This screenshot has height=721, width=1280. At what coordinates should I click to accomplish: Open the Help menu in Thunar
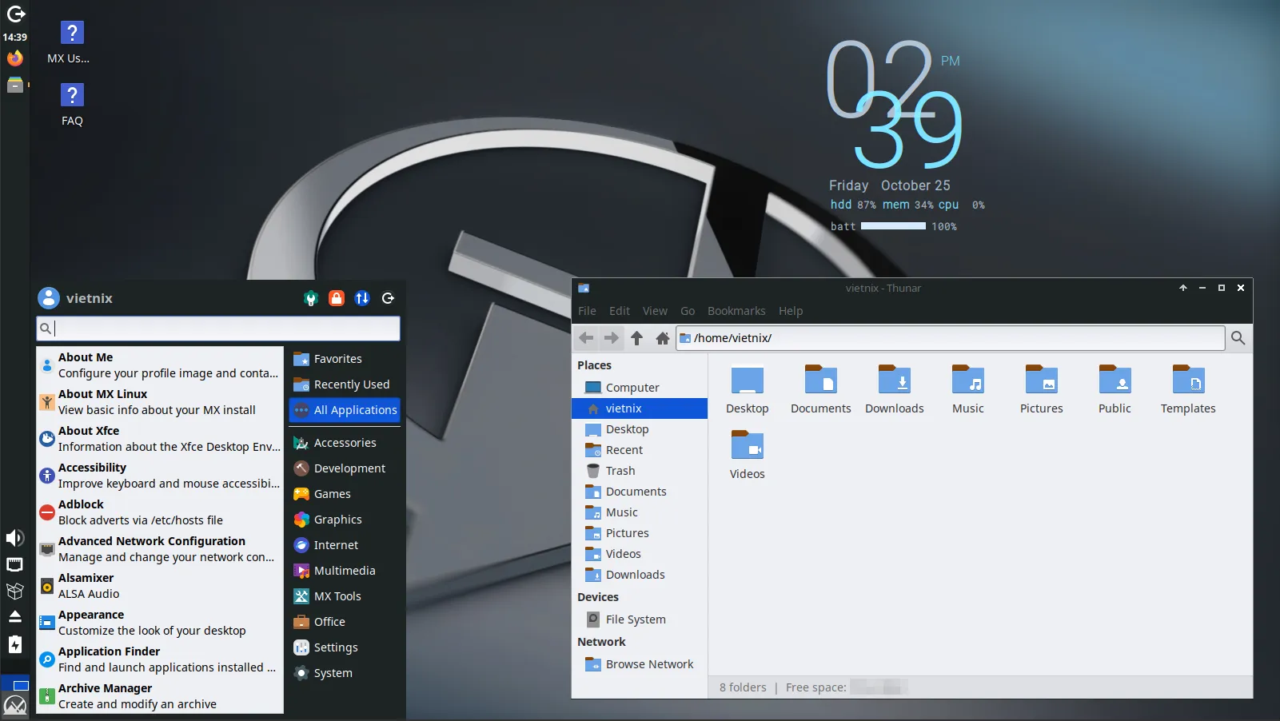pos(791,311)
